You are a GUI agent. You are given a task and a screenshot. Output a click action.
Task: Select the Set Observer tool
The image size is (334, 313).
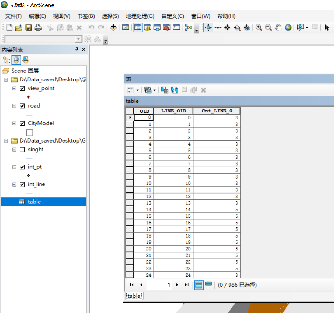pyautogui.click(x=247, y=28)
